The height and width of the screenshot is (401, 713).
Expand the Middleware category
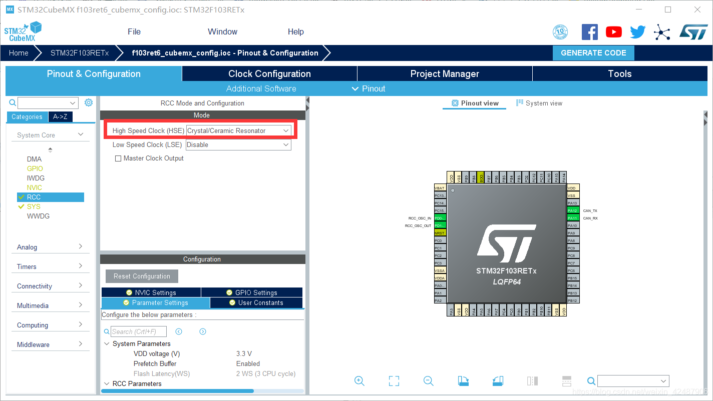coord(50,344)
